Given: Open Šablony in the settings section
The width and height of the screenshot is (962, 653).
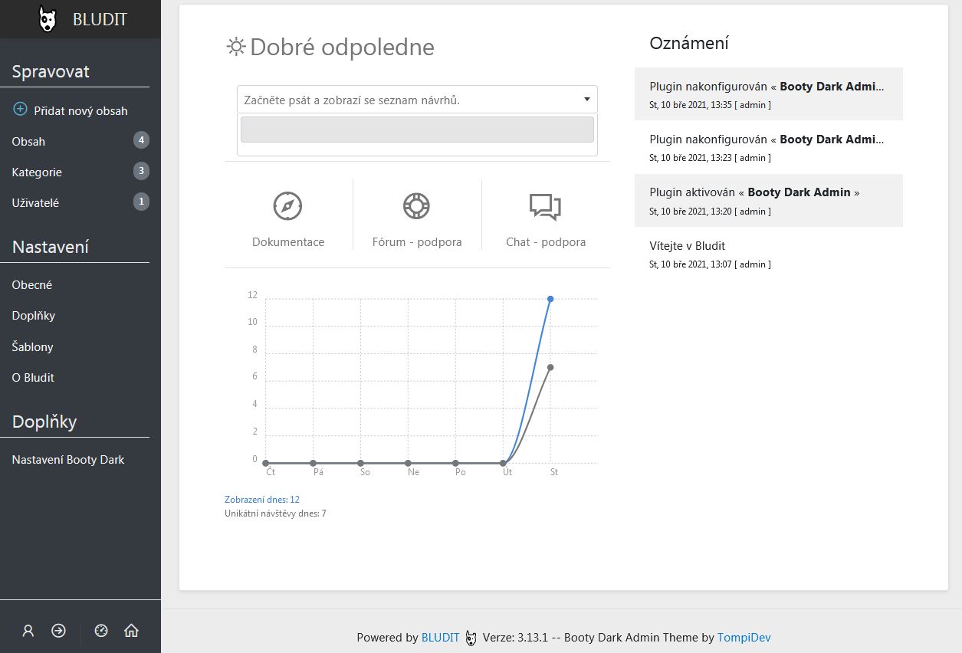Looking at the screenshot, I should 32,347.
